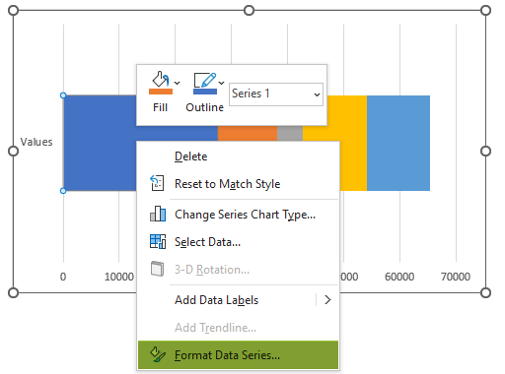
Task: Click the top-center chart resize handle
Action: [x=250, y=10]
